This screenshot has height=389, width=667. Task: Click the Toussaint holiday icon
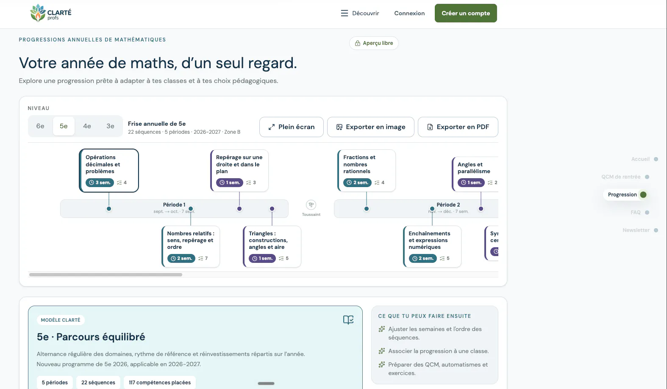311,205
